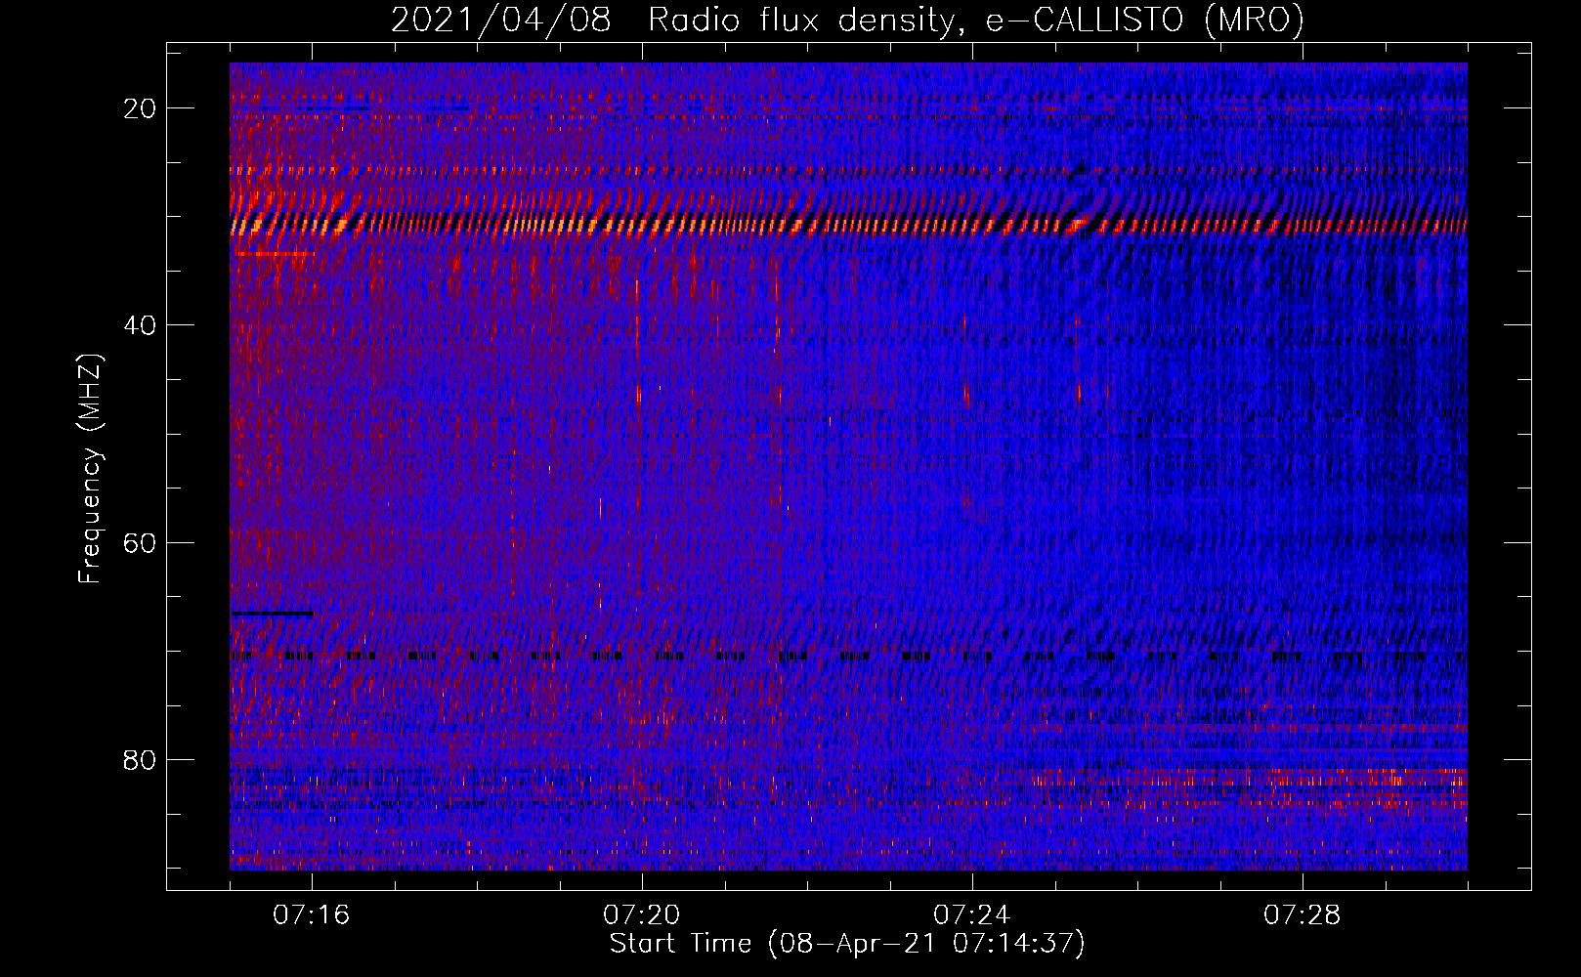Click the 07:24 time tick label
This screenshot has width=1581, height=977.
coord(972,915)
